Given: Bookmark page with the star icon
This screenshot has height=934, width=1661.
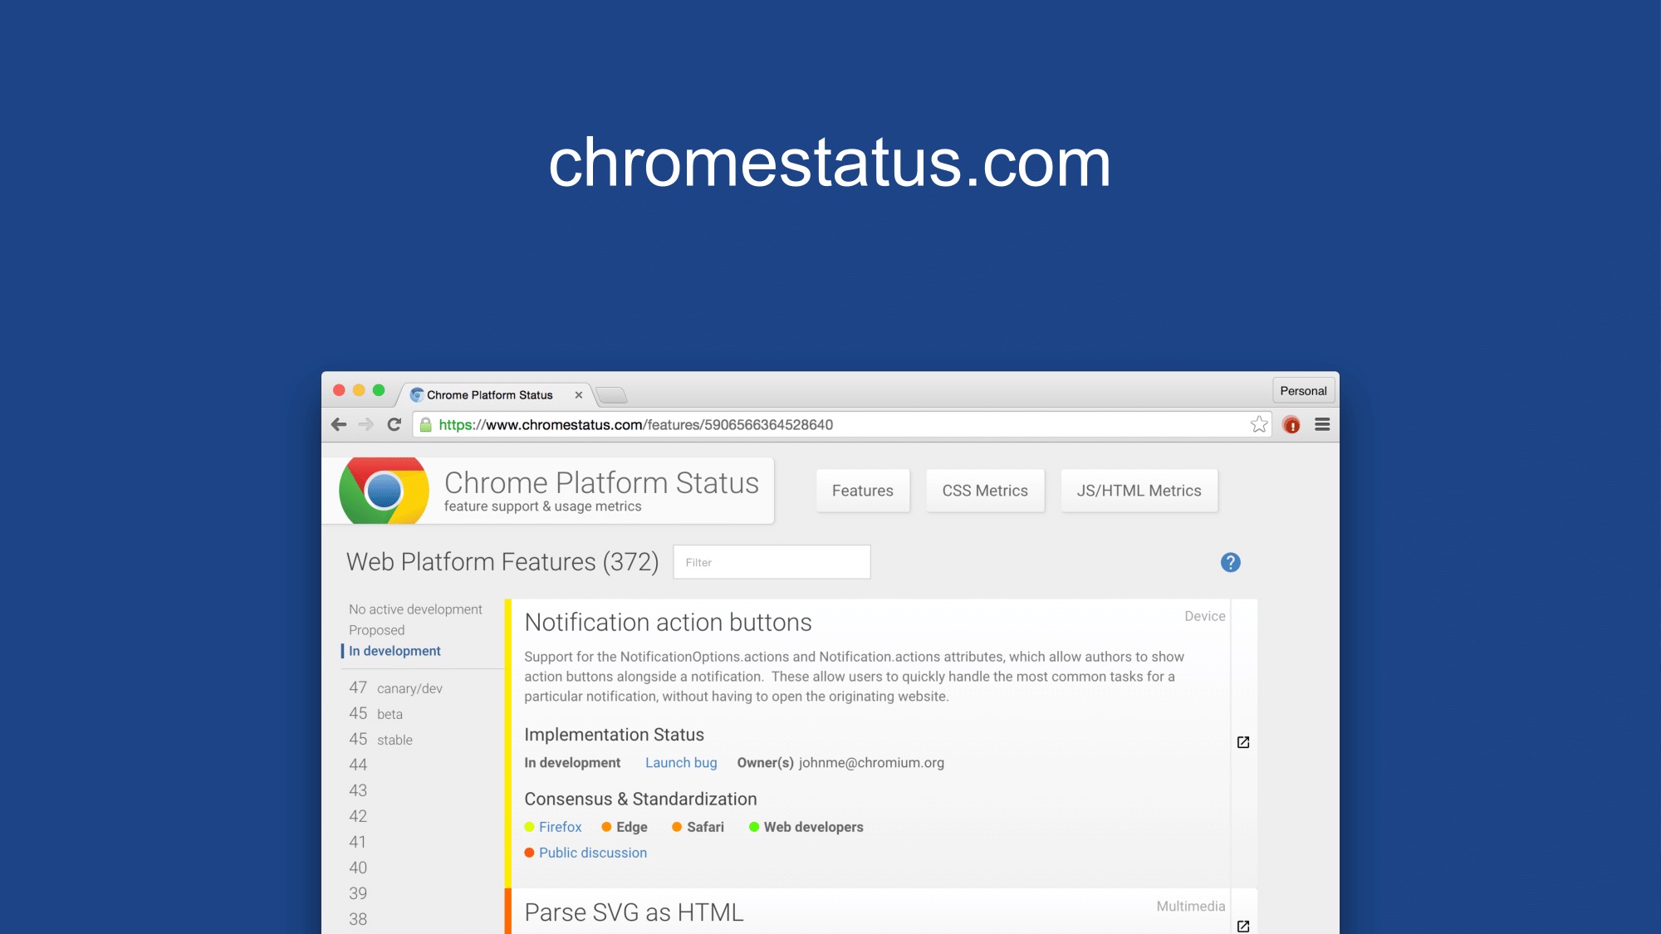Looking at the screenshot, I should point(1259,424).
